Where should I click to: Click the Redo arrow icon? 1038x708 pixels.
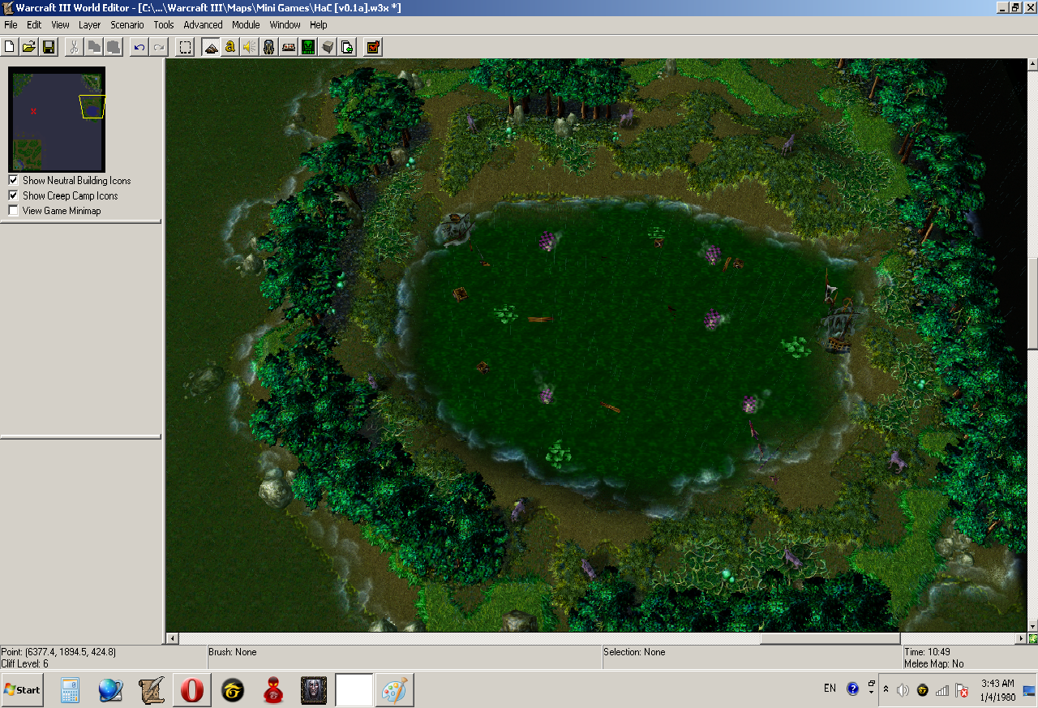click(159, 47)
